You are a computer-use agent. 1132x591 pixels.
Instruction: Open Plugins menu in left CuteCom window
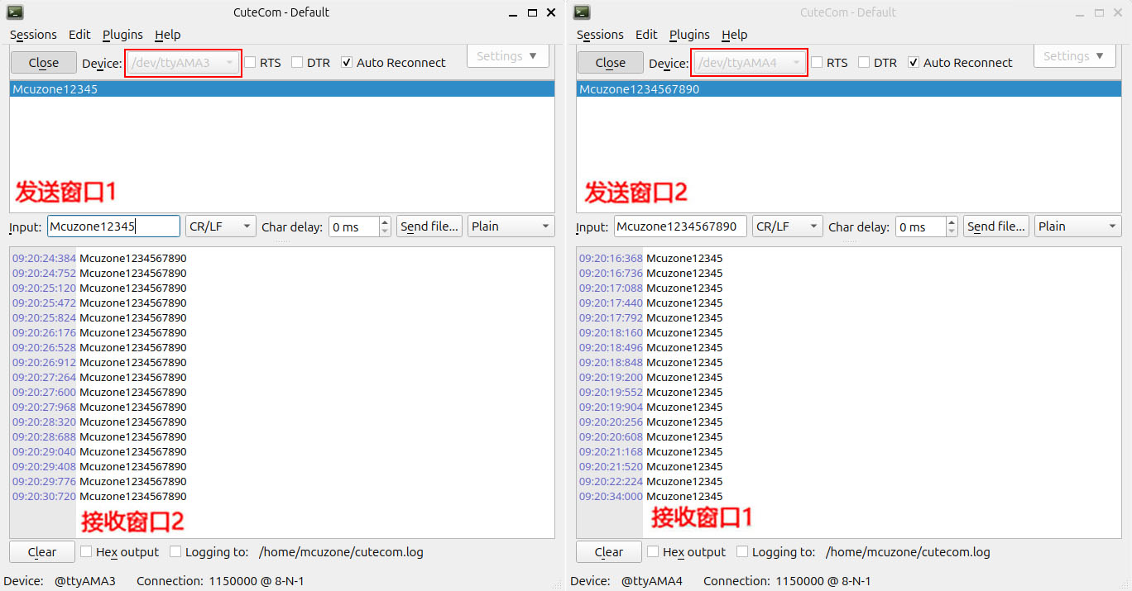pos(122,35)
